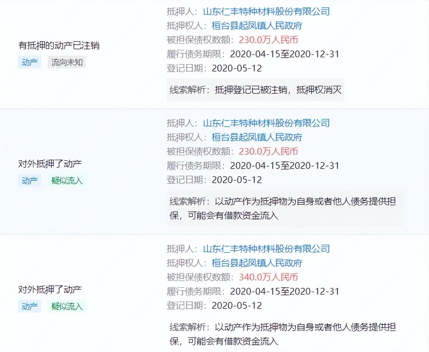Select the middle record's 对外抵押了动产 title
429x352 pixels.
coord(50,164)
